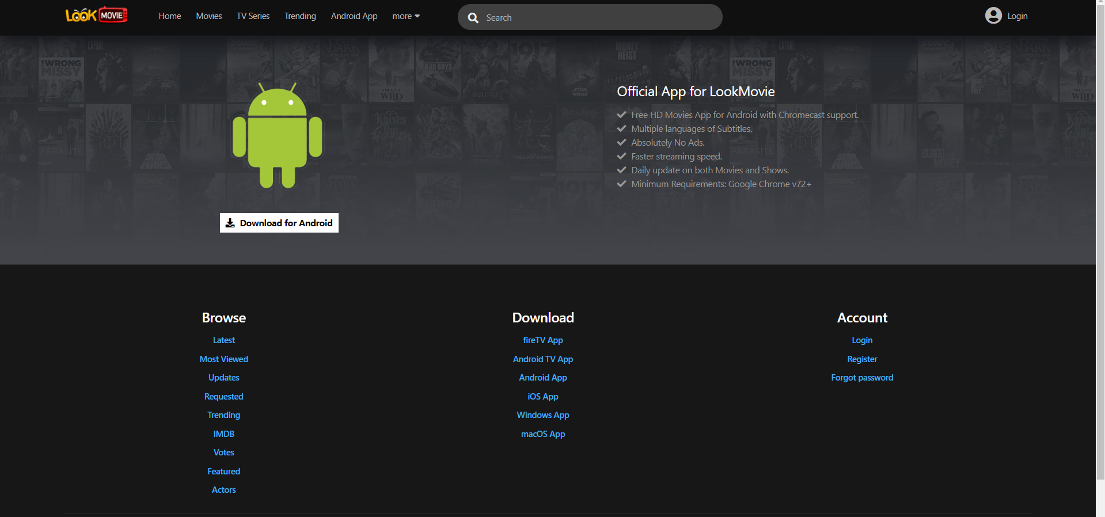
Task: Focus the Search input field
Action: tap(590, 17)
